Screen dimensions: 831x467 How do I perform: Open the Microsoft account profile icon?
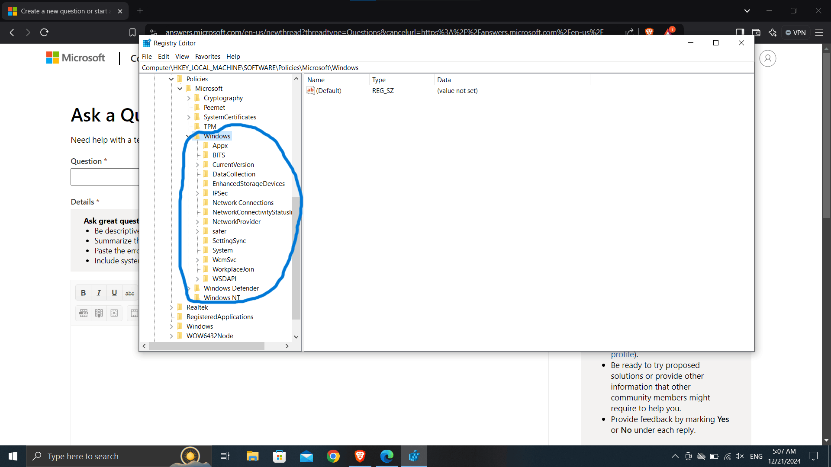(767, 58)
